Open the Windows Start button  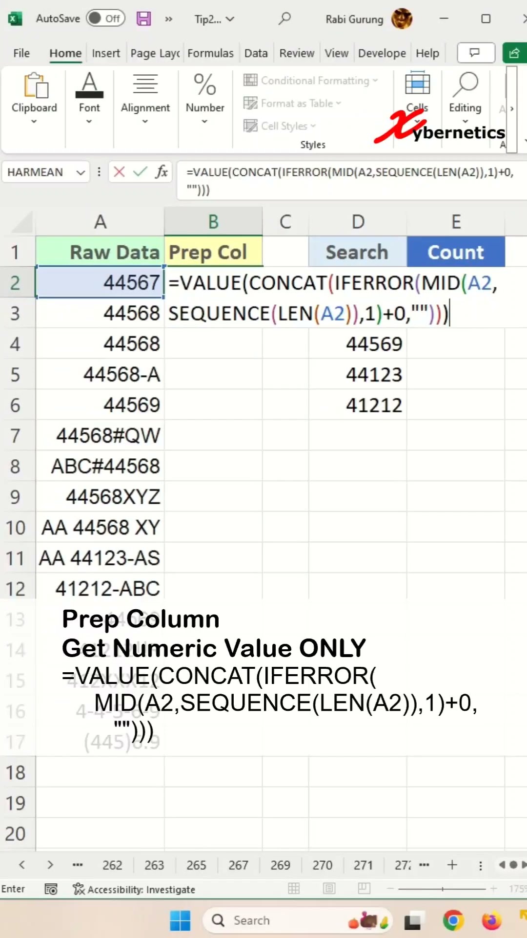[x=180, y=921]
